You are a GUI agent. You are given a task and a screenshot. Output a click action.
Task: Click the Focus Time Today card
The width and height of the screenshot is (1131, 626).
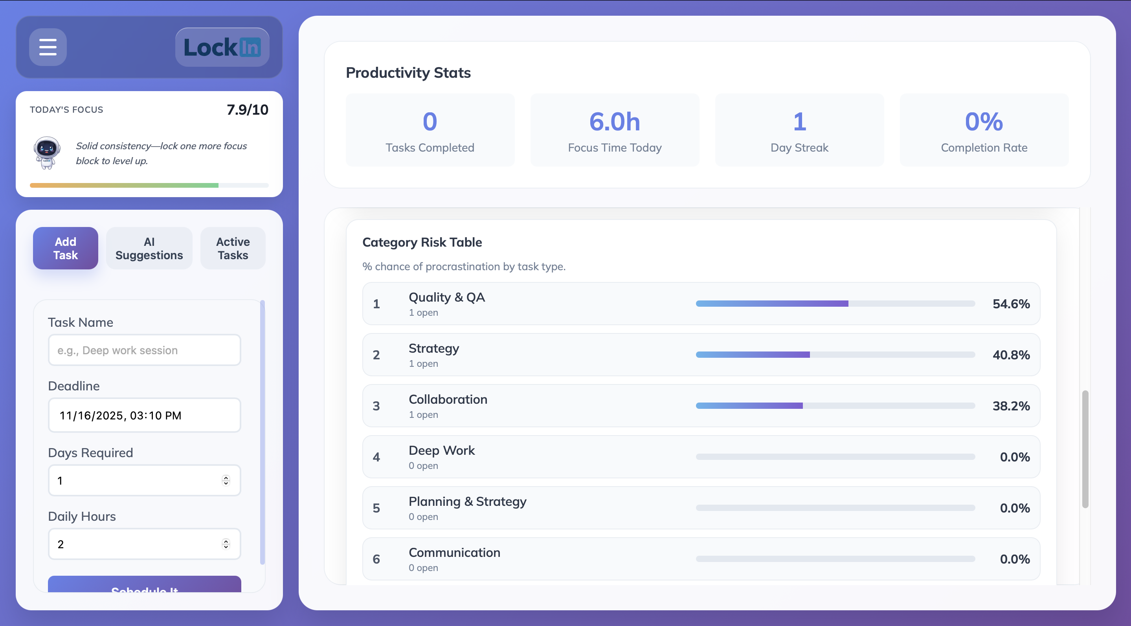pyautogui.click(x=614, y=130)
